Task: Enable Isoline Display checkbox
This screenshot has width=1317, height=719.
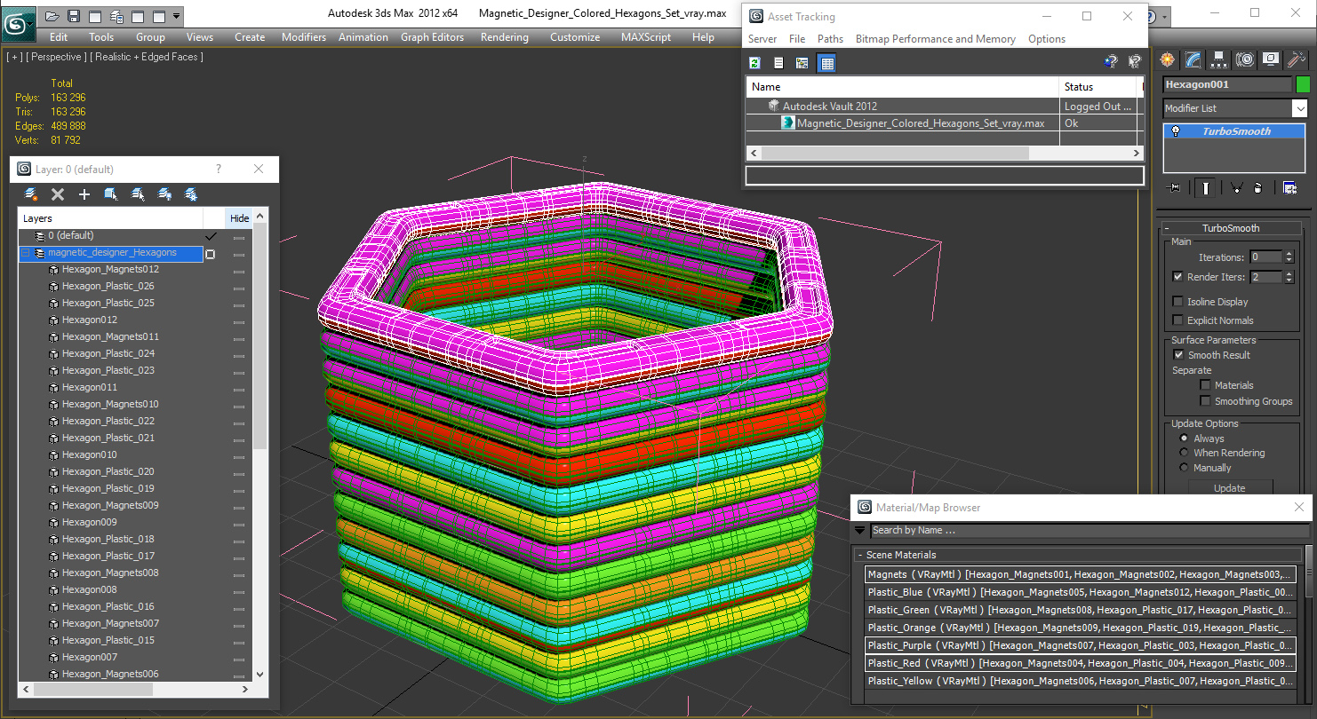Action: (x=1177, y=302)
